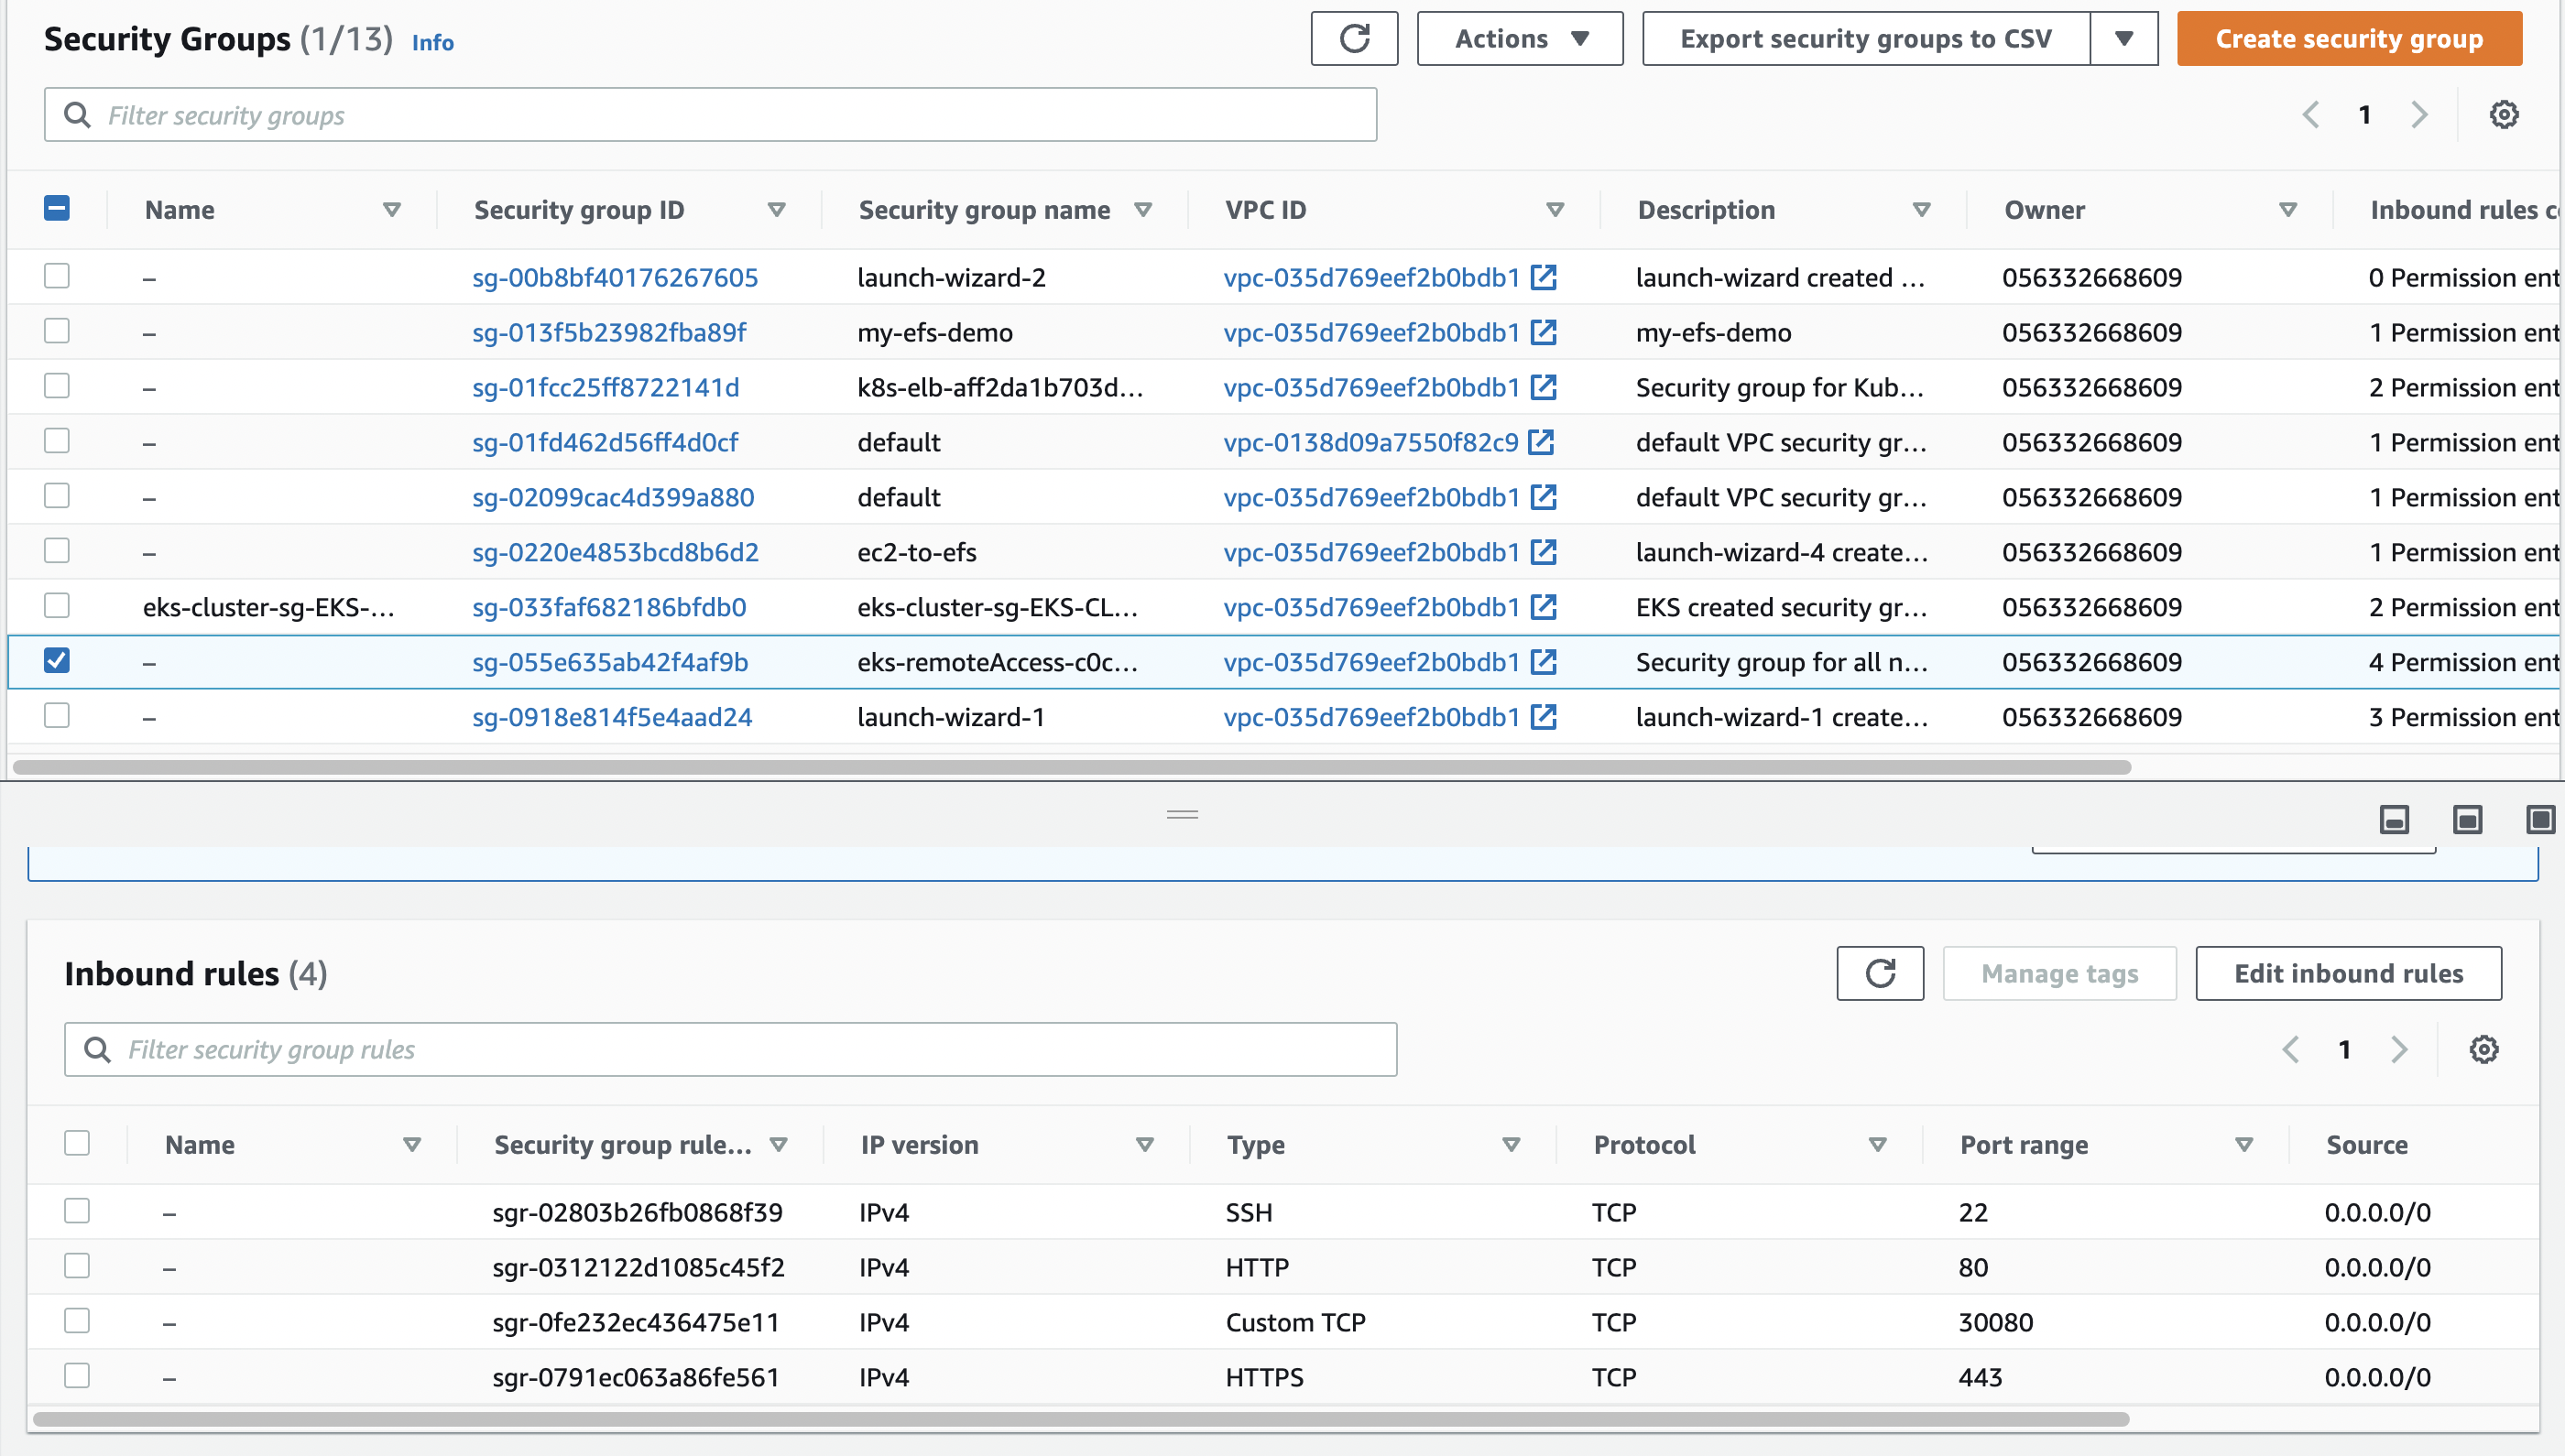
Task: Open security groups table preferences gear
Action: pyautogui.click(x=2503, y=115)
